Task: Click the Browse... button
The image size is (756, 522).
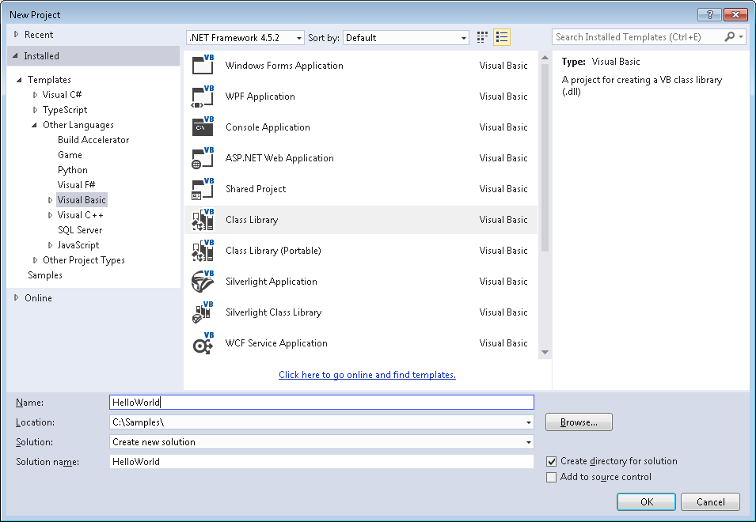Action: tap(579, 422)
